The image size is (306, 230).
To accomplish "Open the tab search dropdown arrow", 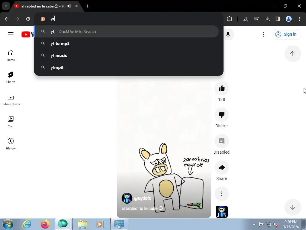I will 6,6.
